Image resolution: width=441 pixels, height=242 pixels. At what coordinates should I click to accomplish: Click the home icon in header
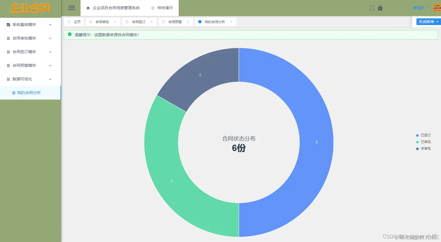[88, 8]
